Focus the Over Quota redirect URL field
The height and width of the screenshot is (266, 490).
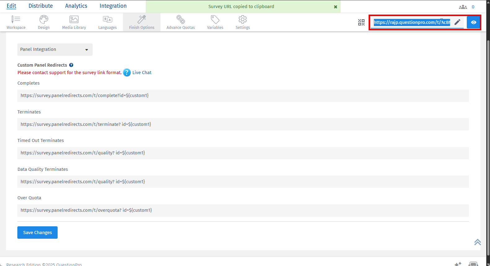click(243, 211)
